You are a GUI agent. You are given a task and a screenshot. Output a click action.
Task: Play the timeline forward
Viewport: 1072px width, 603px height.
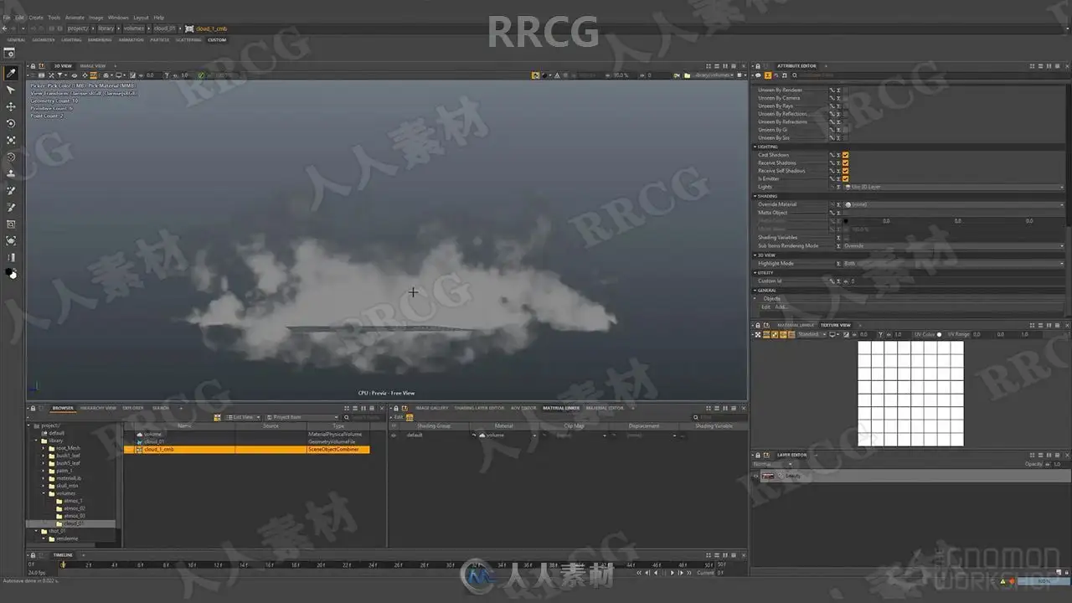pos(672,573)
